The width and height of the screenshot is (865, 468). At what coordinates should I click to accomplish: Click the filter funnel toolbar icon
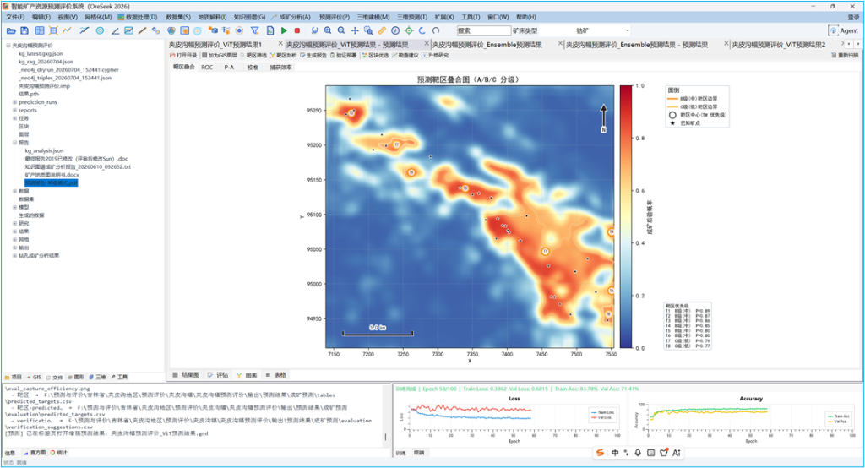pos(255,31)
